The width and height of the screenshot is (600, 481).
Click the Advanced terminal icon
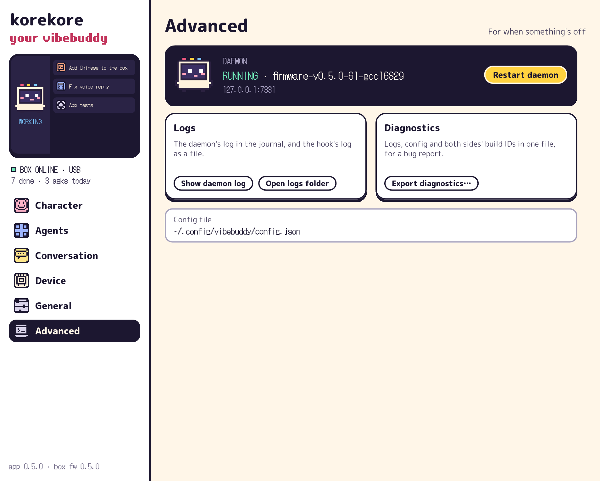(21, 331)
